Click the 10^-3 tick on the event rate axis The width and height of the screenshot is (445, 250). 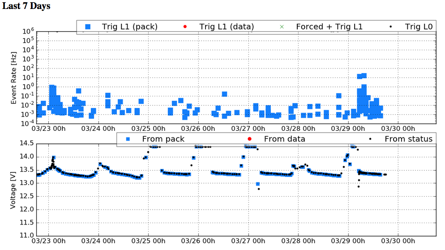(27, 114)
